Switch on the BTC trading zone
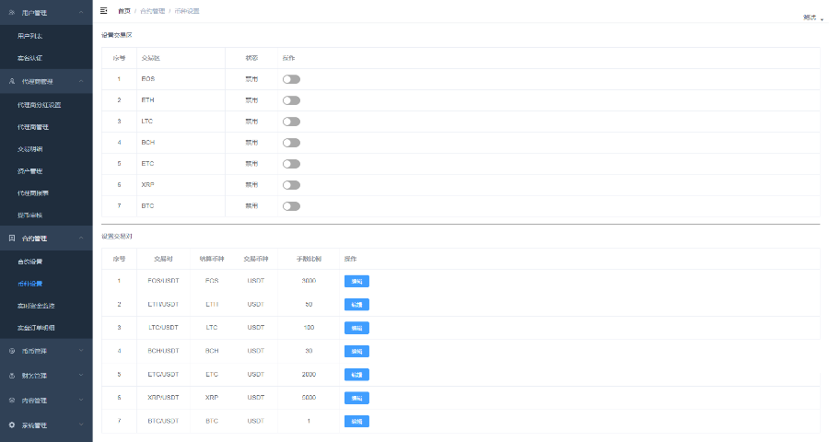The width and height of the screenshot is (829, 442). pos(291,206)
